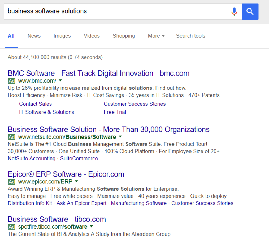This screenshot has height=244, width=269.
Task: Open the SuiteCommerce sitelink
Action: (x=79, y=158)
